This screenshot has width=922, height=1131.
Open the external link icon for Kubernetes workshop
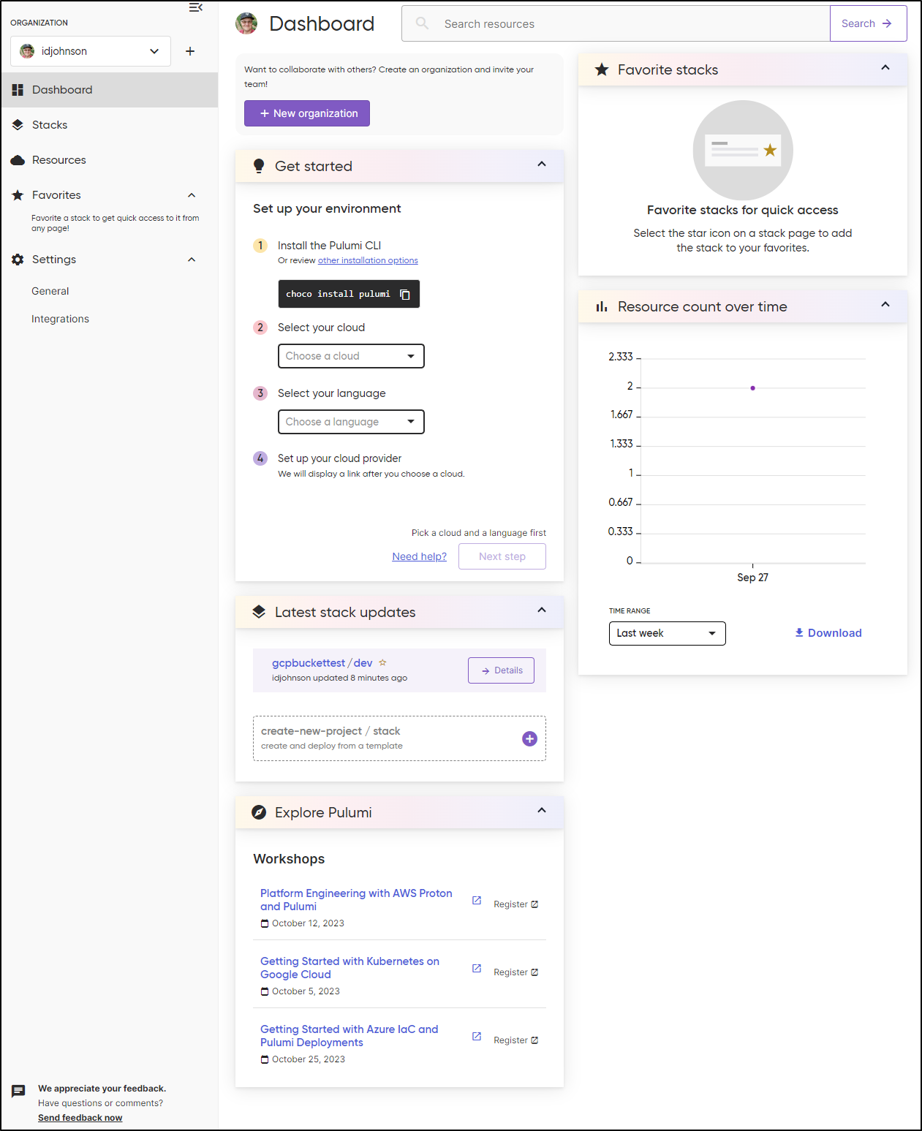(x=477, y=968)
